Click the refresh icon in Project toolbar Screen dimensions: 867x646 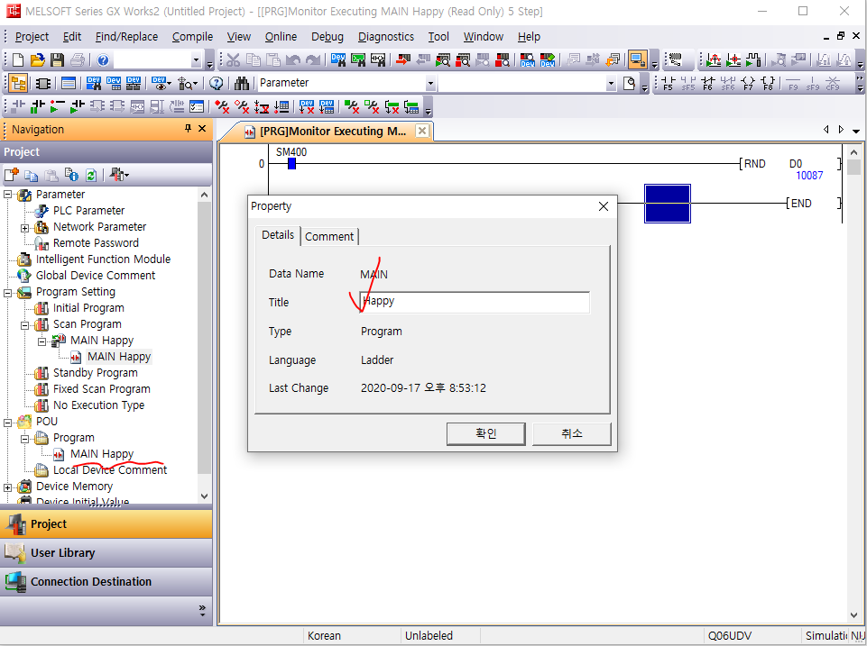point(91,175)
